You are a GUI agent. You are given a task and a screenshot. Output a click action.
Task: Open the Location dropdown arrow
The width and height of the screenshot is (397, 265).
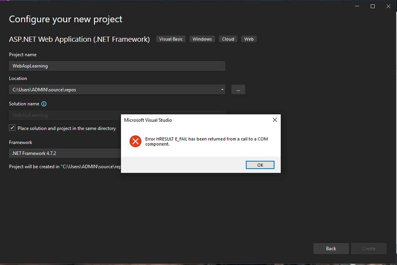[222, 89]
